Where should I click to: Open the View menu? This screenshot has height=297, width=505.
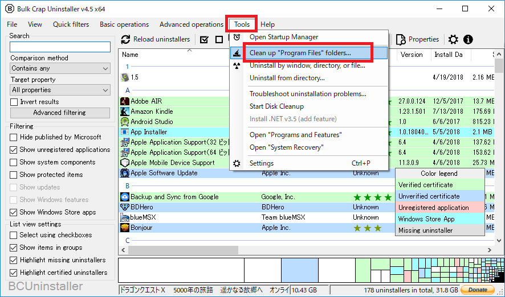click(x=35, y=24)
